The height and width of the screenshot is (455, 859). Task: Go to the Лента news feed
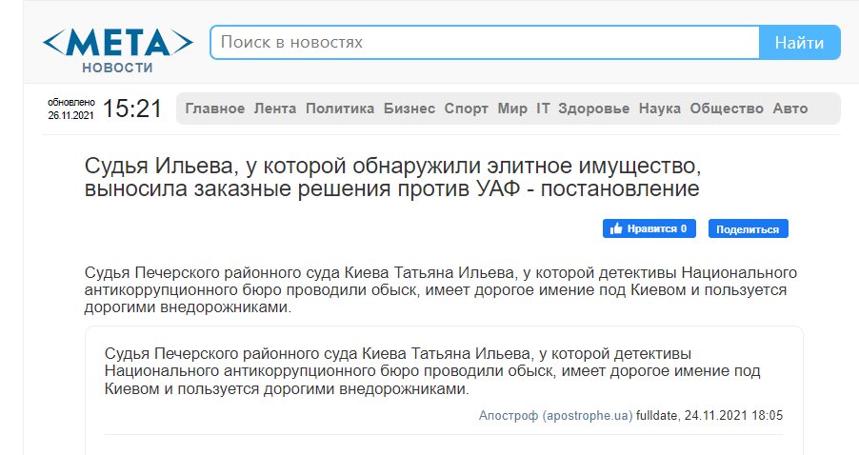pyautogui.click(x=274, y=109)
